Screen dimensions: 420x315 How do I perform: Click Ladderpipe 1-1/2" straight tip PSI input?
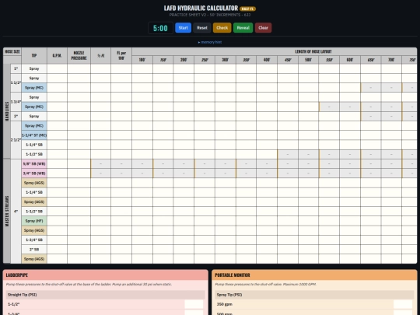[194, 304]
